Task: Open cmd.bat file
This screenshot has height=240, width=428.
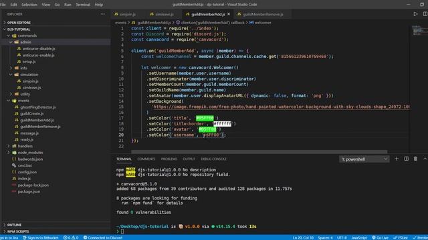Action: (x=25, y=165)
